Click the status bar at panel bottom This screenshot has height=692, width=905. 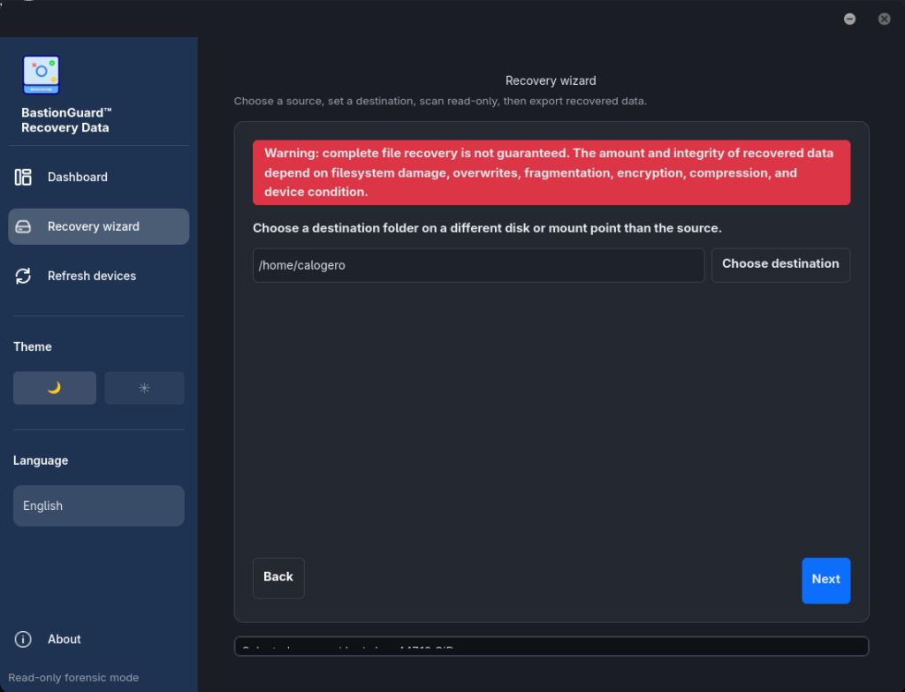coord(551,646)
